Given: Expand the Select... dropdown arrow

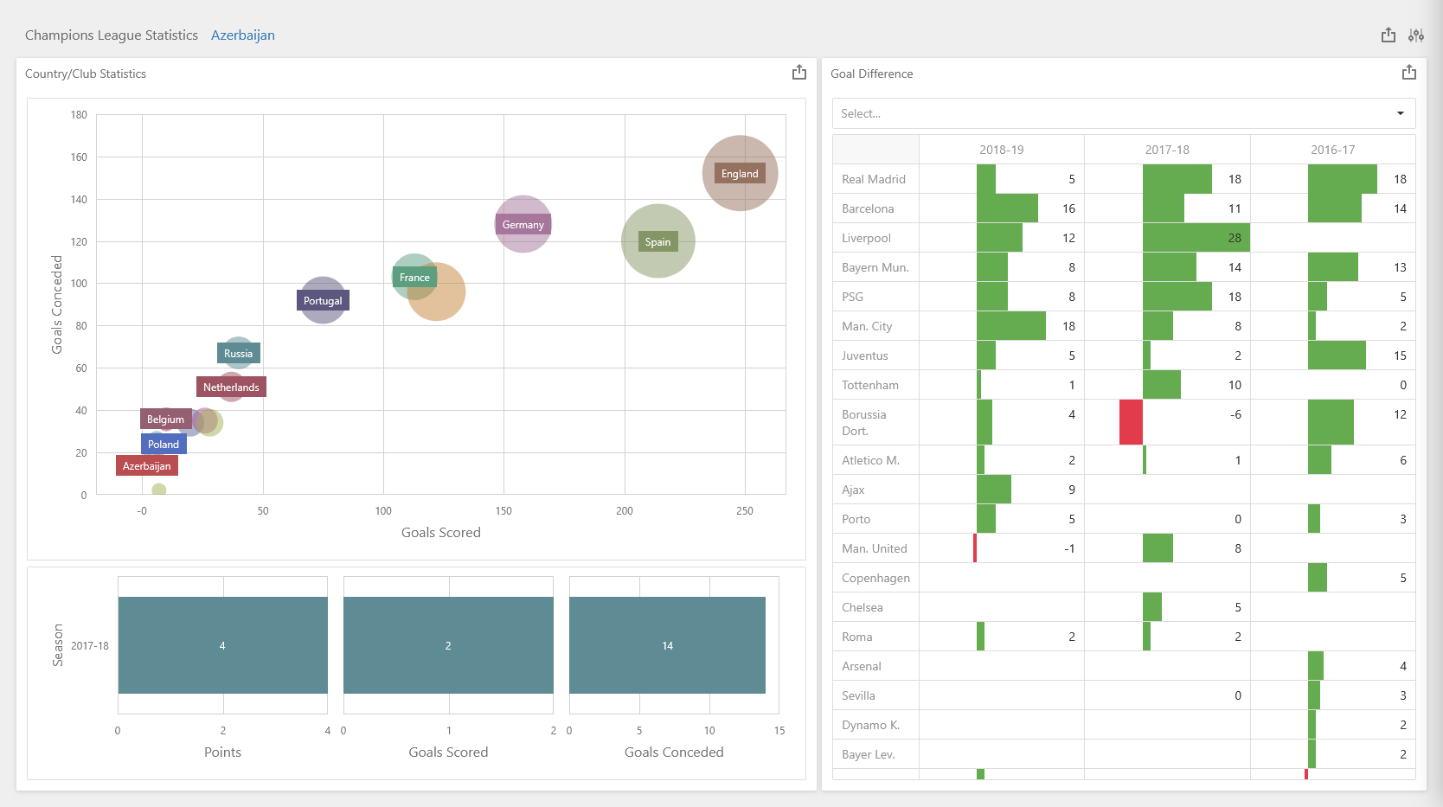Looking at the screenshot, I should tap(1401, 113).
